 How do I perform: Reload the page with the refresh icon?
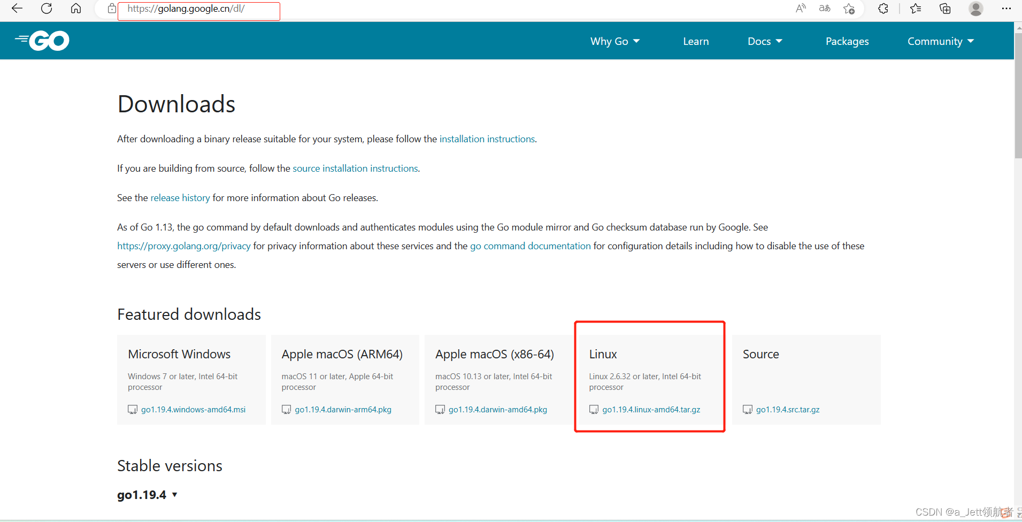pos(47,8)
